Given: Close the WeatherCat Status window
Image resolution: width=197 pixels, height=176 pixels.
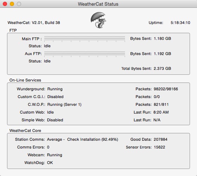Looking at the screenshot, I should point(5,4).
